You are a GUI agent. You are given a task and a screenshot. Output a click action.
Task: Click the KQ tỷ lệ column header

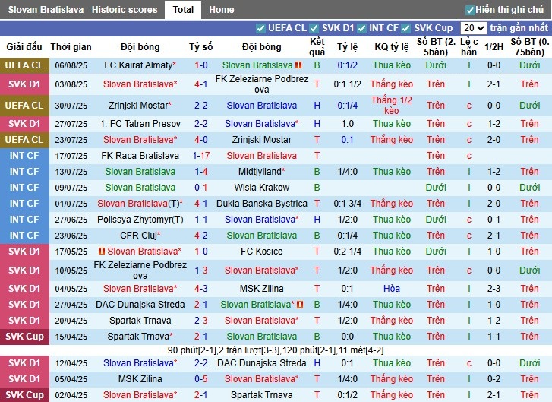tap(392, 47)
